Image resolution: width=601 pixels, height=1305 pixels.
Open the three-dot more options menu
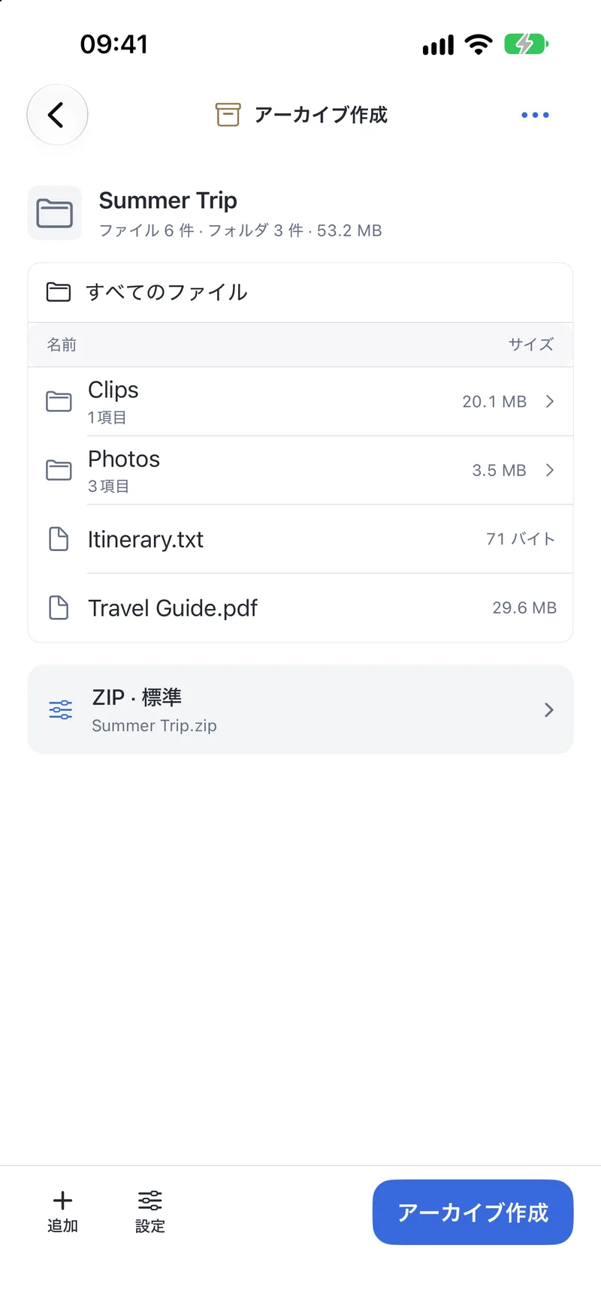(535, 115)
